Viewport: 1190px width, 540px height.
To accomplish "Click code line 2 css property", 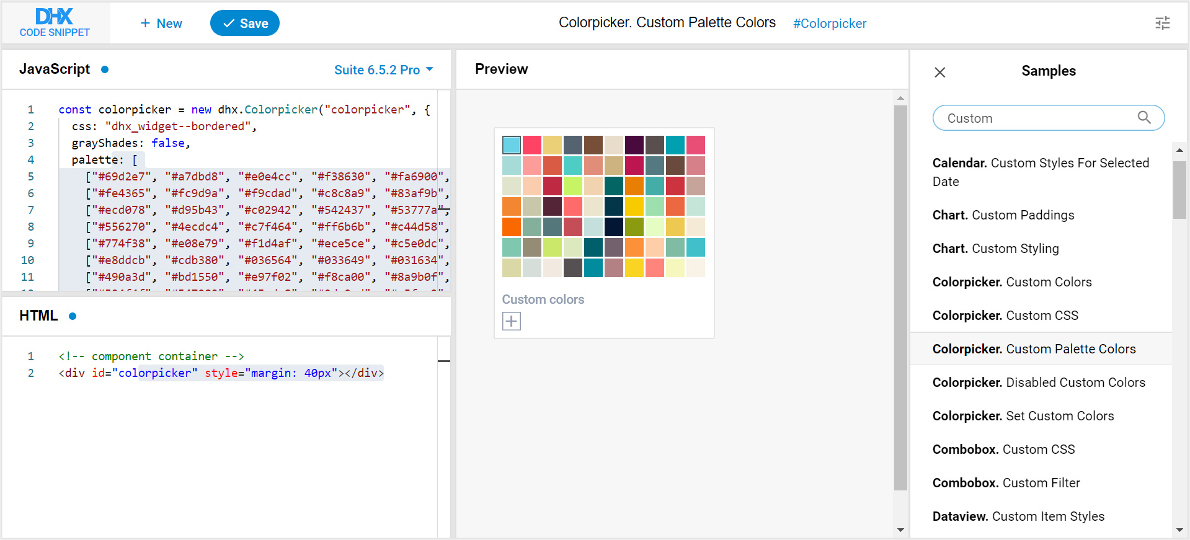I will [x=164, y=126].
